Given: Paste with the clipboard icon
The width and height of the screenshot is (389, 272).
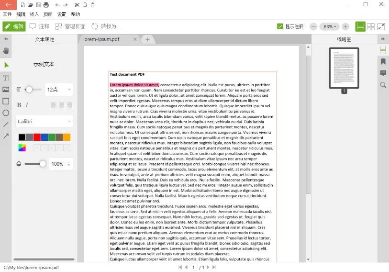Looking at the screenshot, I should [92, 5].
